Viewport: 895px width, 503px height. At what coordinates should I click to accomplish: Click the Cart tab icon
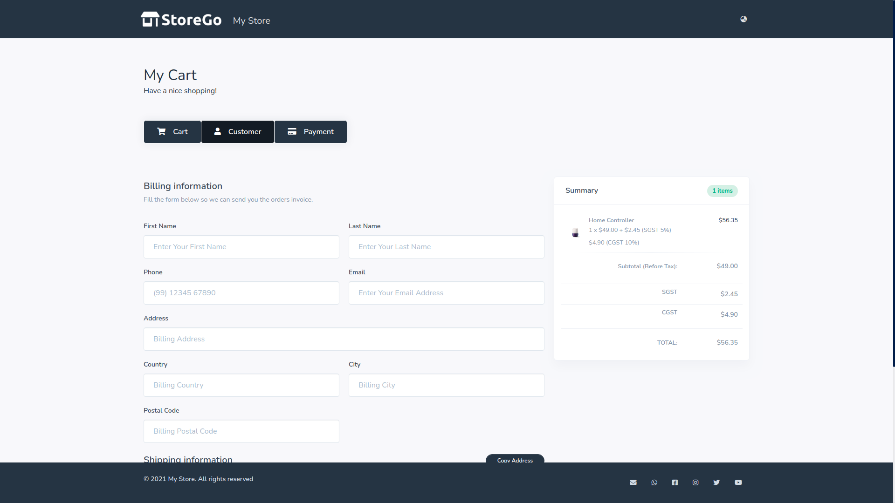pyautogui.click(x=162, y=131)
